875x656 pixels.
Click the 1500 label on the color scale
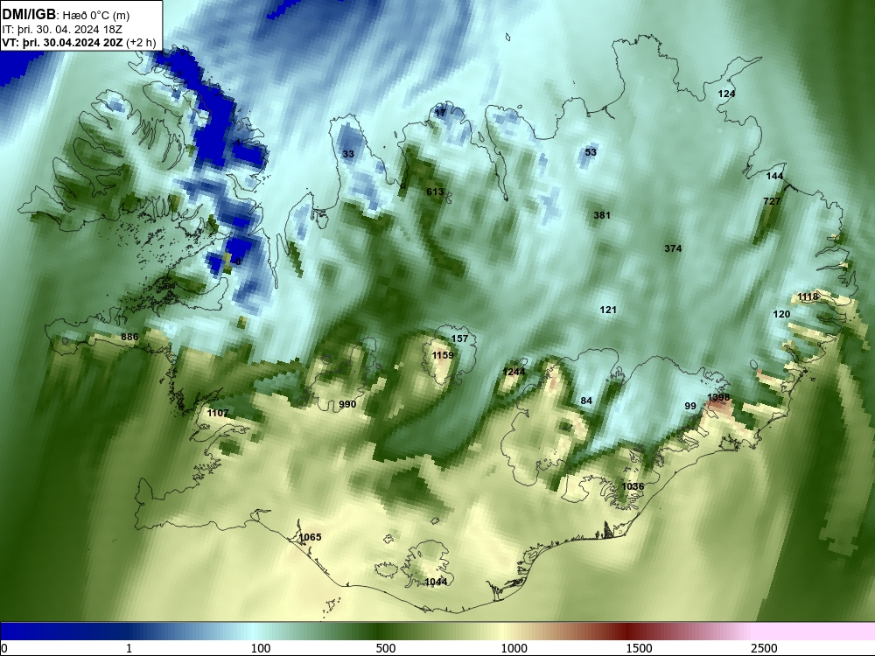point(639,648)
